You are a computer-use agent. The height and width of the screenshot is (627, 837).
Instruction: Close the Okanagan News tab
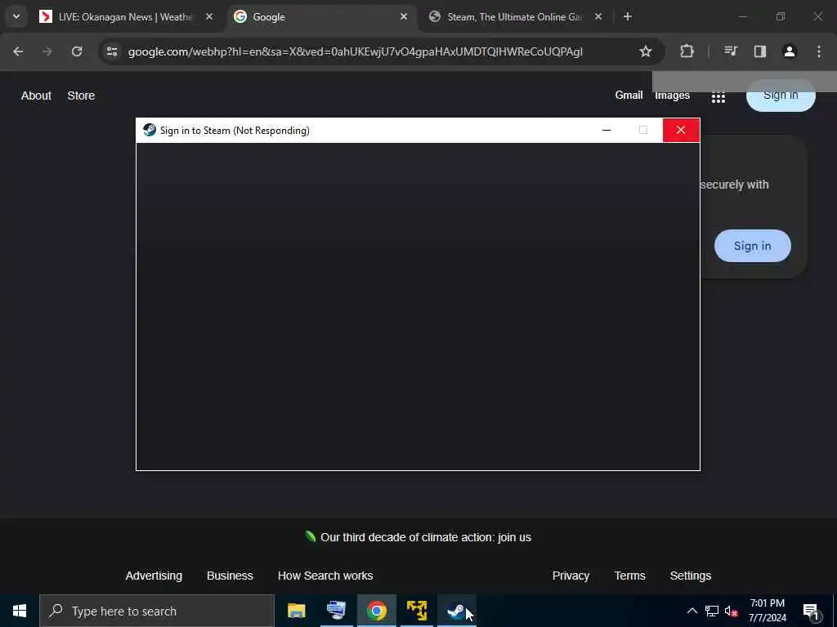pyautogui.click(x=209, y=17)
